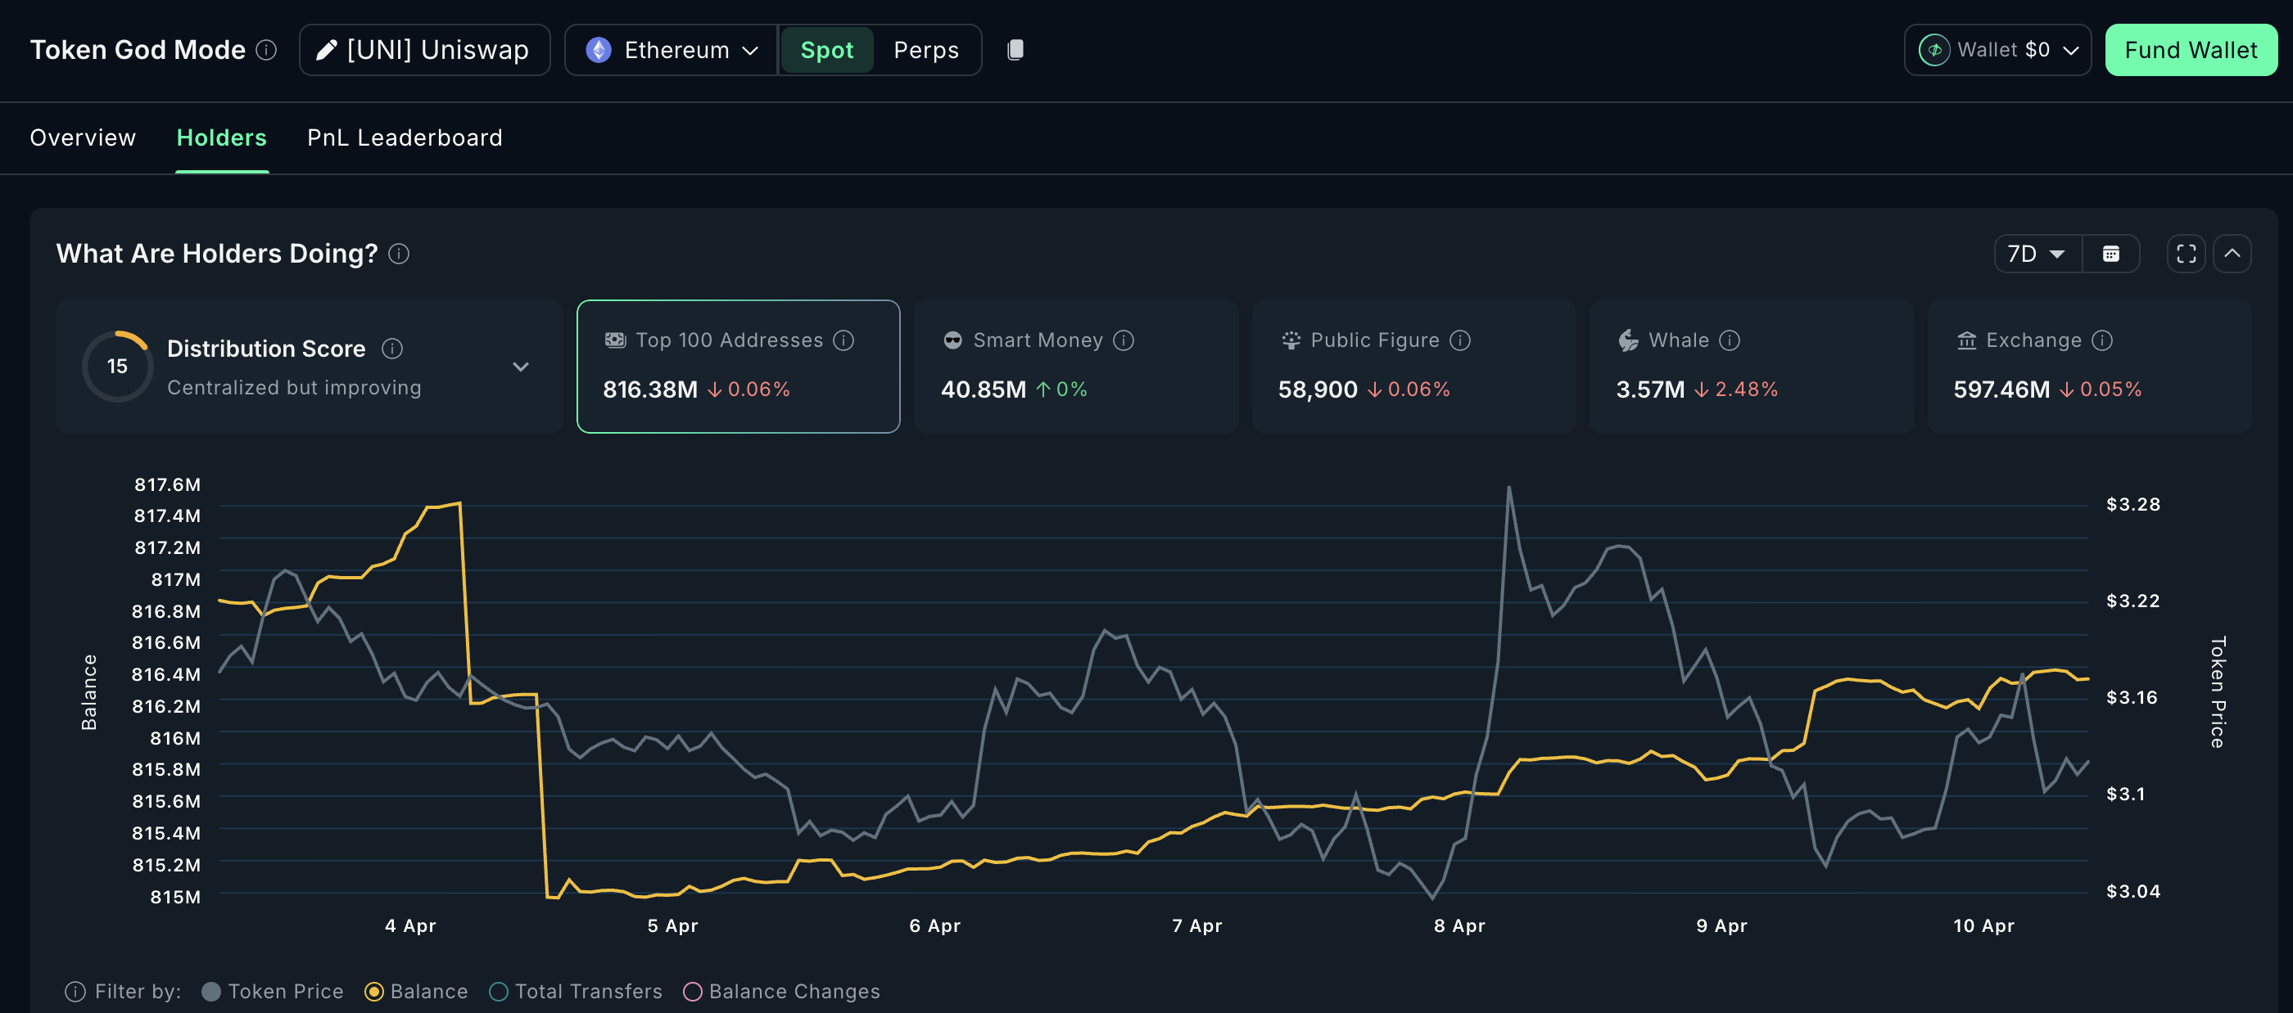2293x1013 pixels.
Task: Select the Whale holder card
Action: coord(1750,367)
